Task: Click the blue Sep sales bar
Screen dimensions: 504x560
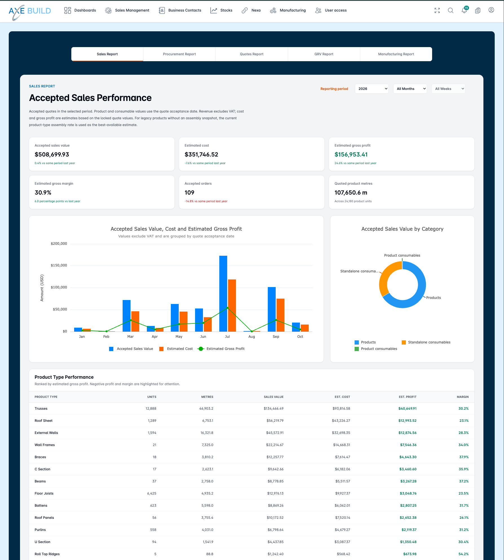Action: pyautogui.click(x=272, y=309)
